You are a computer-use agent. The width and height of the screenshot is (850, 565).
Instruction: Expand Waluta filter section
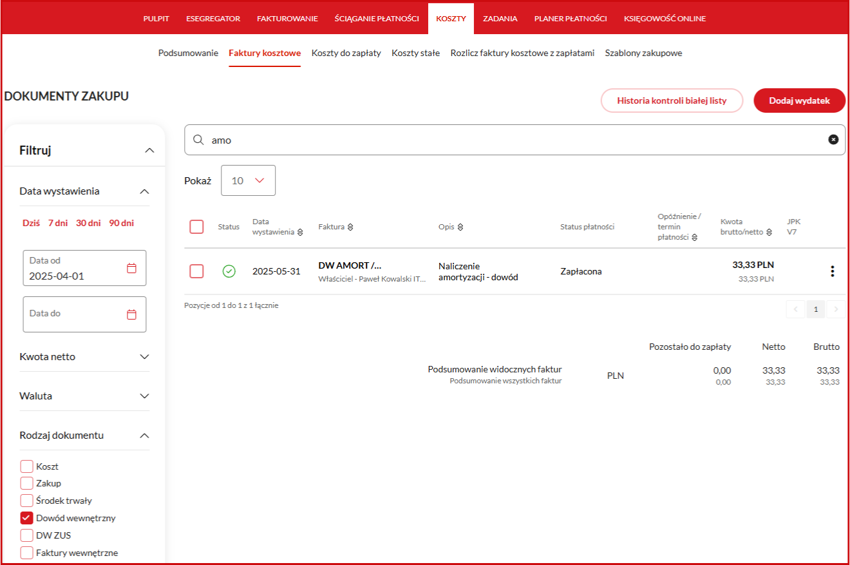pos(144,396)
